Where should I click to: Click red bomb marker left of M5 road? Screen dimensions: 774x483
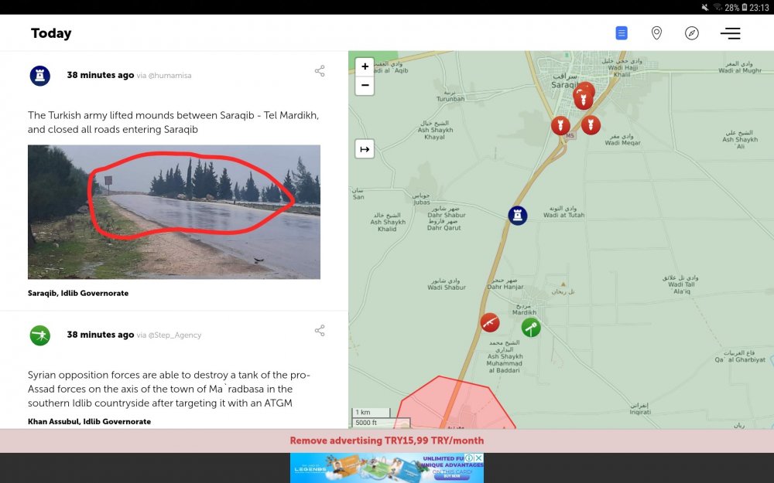tap(560, 125)
